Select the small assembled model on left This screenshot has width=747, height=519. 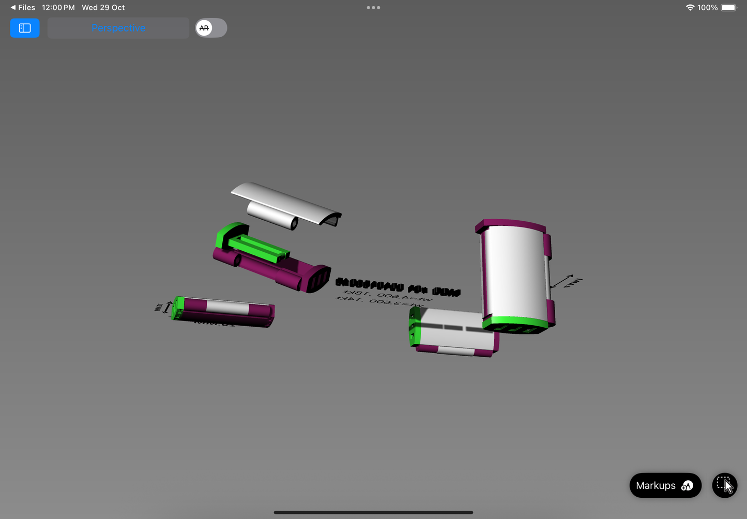click(226, 311)
